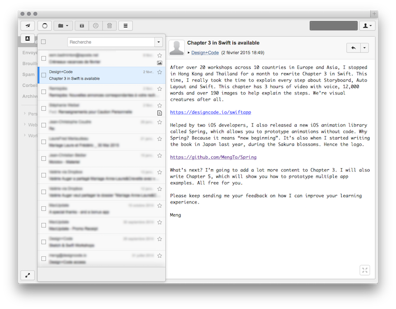This screenshot has width=396, height=309.
Task: Mark as spam with the sad-face icon
Action: coord(96,25)
